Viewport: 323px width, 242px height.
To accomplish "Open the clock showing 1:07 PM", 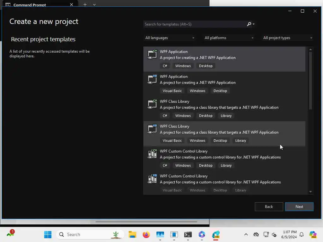I will click(289, 234).
